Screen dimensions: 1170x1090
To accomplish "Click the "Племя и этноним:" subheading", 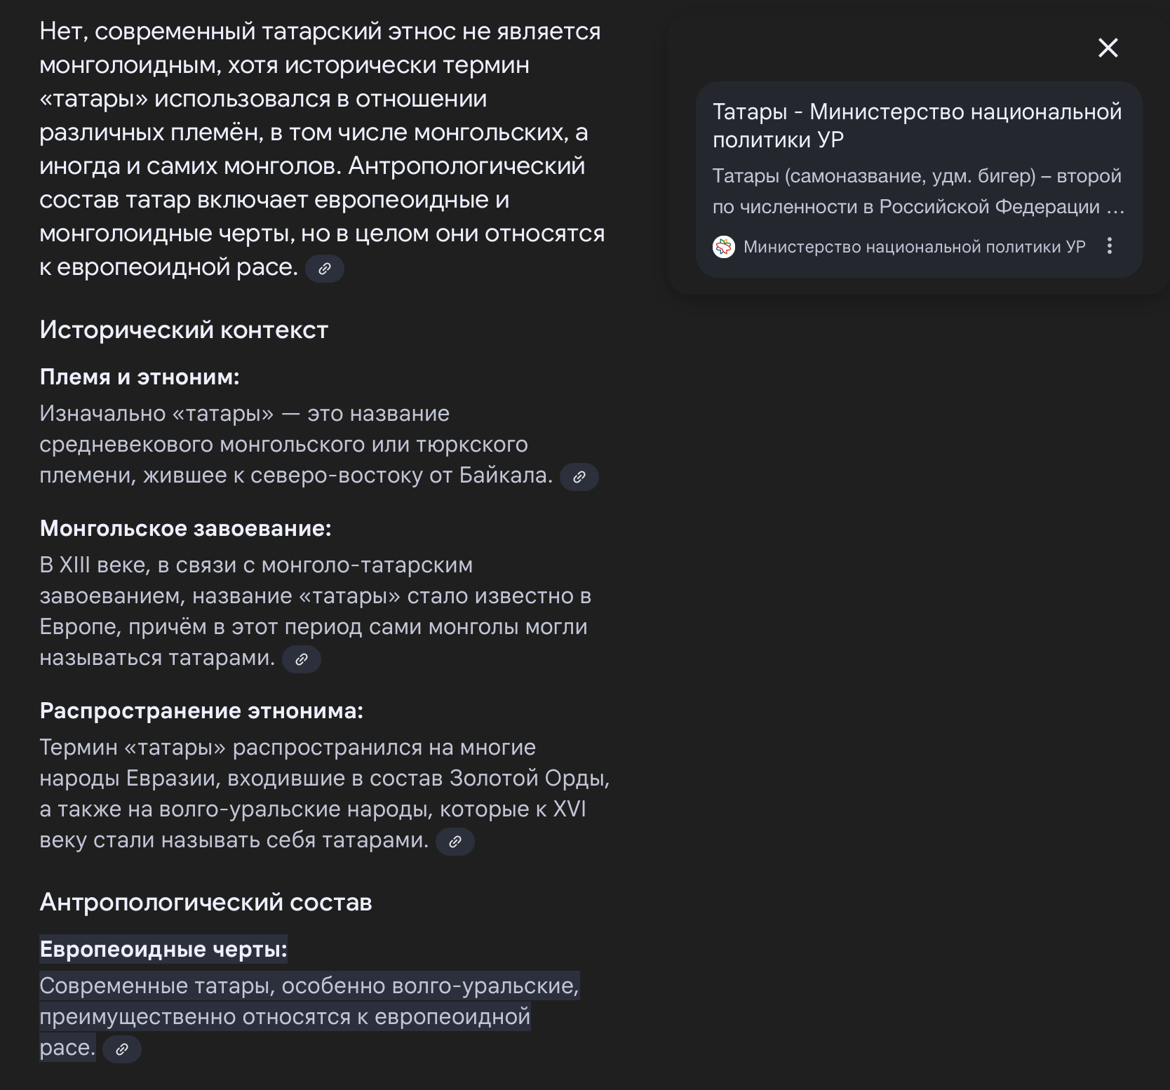I will pyautogui.click(x=140, y=377).
